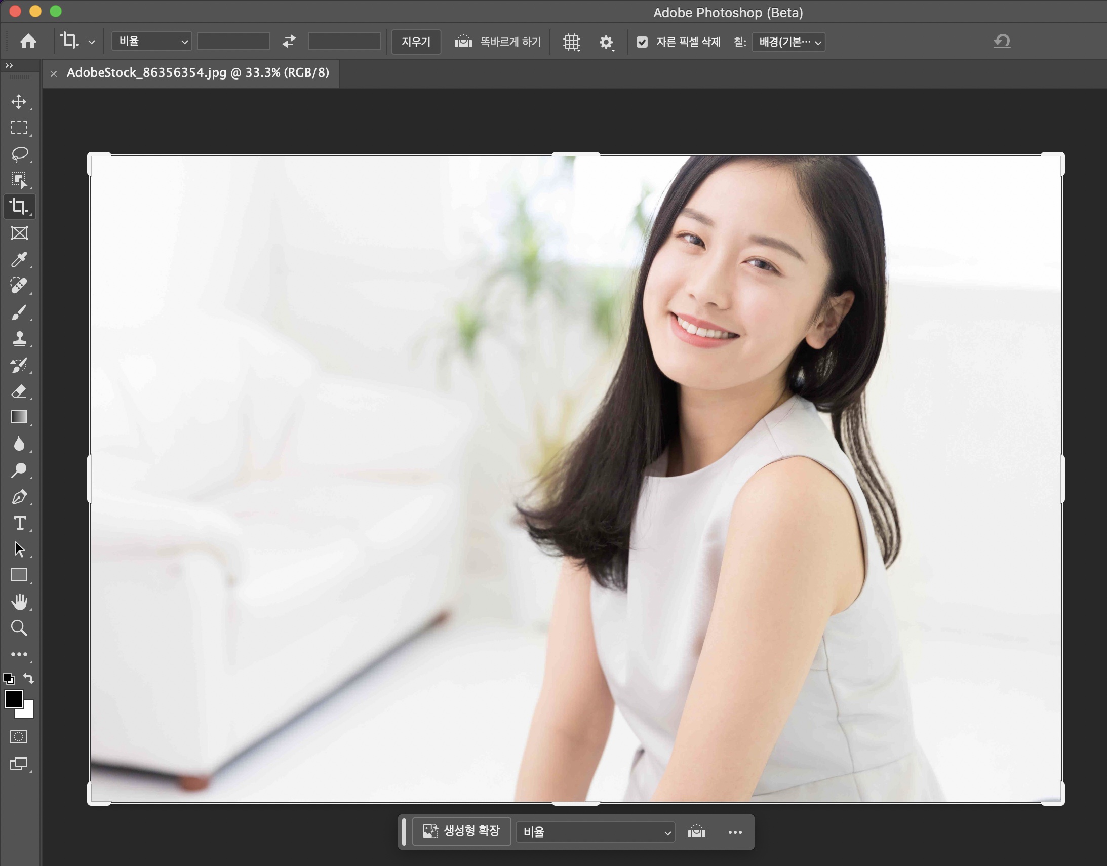
Task: Open crop overlay grid options
Action: pos(571,42)
